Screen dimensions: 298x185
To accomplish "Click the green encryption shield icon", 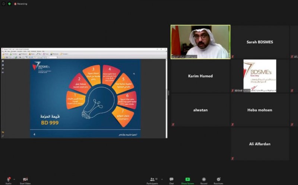I will (x=9, y=4).
